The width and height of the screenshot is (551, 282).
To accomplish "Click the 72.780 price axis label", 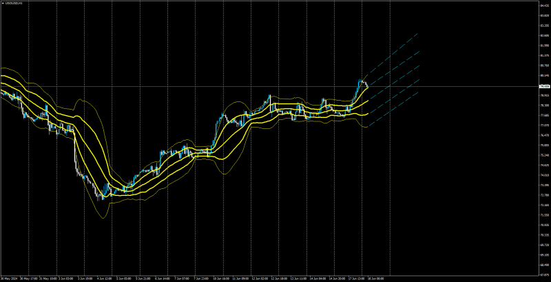I will point(545,195).
